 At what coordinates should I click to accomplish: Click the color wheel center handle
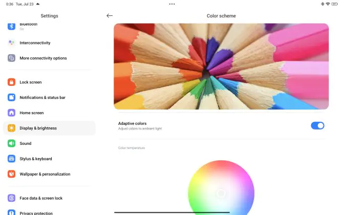click(221, 193)
